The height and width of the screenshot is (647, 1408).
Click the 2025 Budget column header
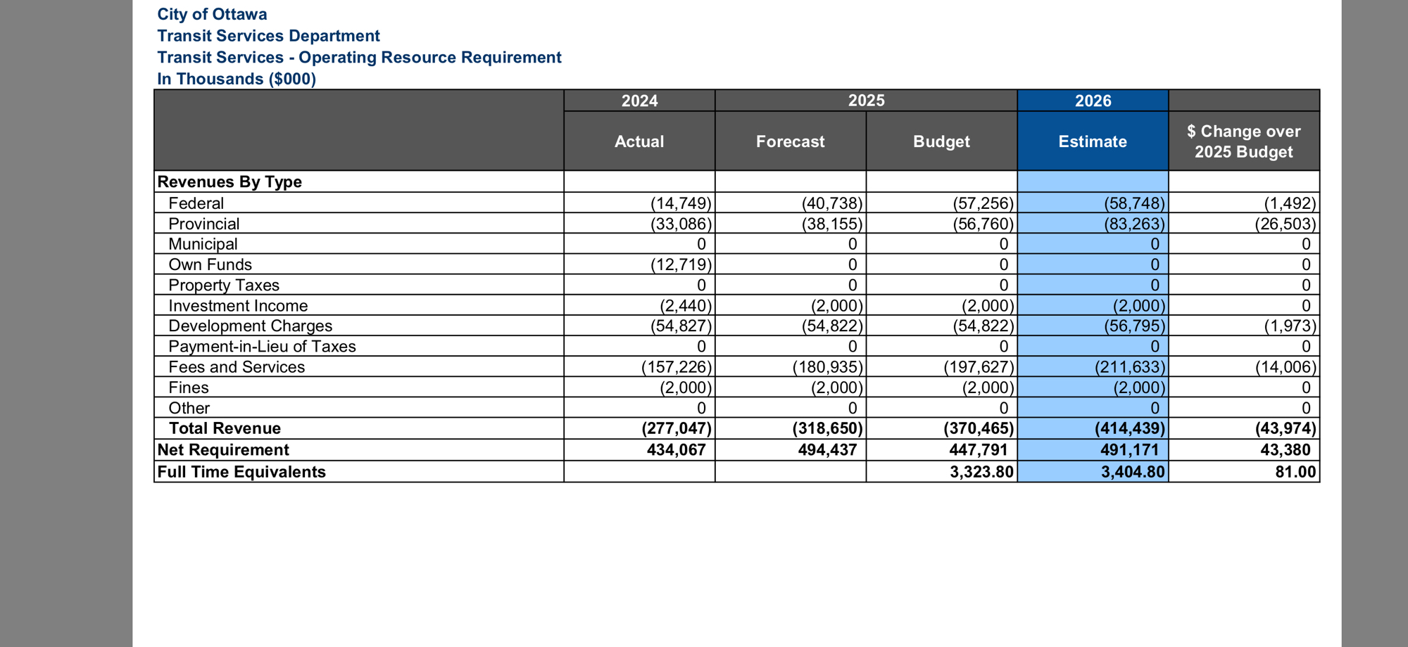pyautogui.click(x=941, y=141)
